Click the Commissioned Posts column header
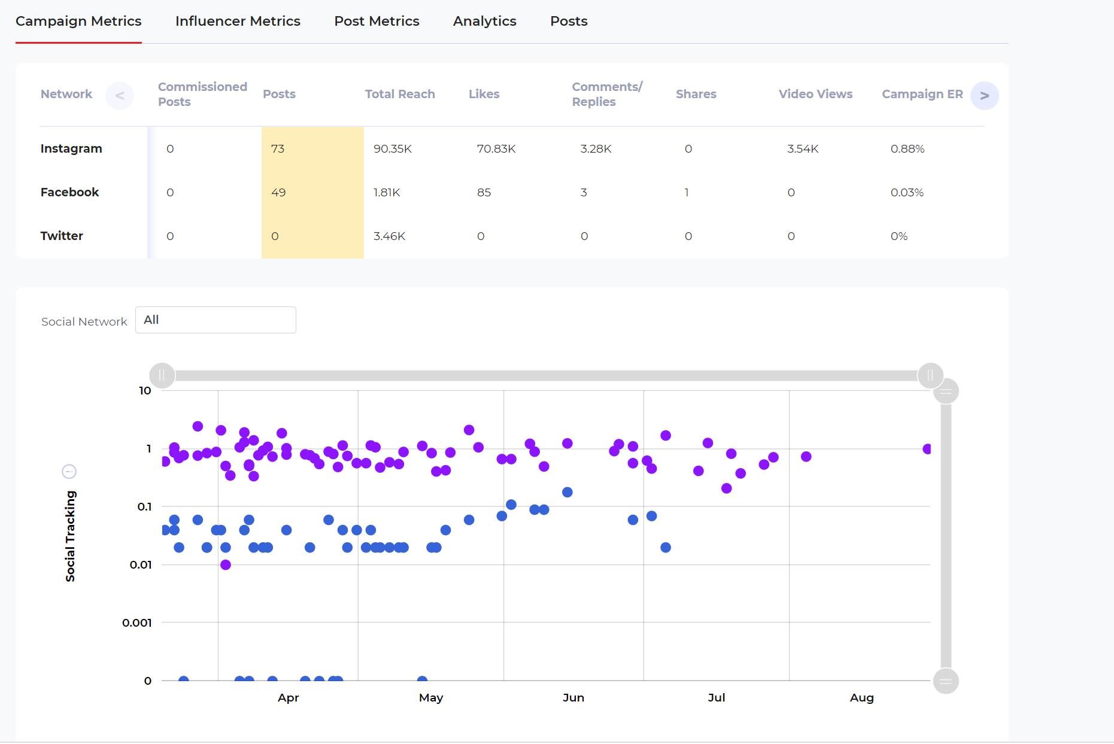 pos(202,95)
